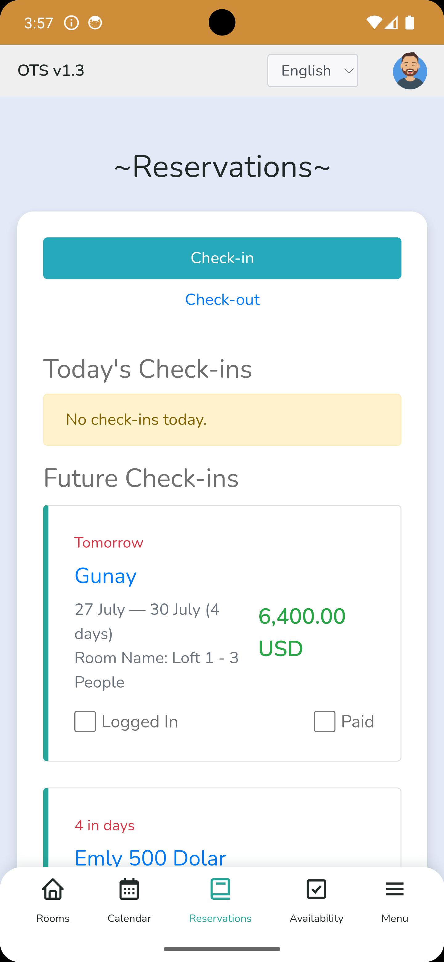Open the Rooms home icon

(53, 889)
